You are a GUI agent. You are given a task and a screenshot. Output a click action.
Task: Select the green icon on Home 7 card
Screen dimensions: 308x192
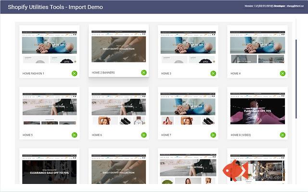pos(213,135)
